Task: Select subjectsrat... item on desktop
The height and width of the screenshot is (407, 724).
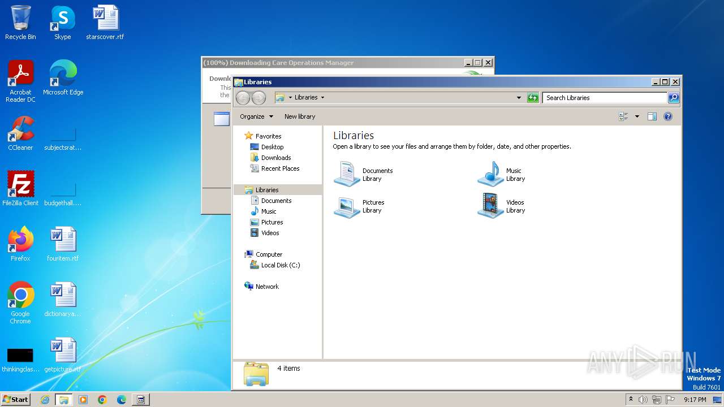Action: pos(63,138)
